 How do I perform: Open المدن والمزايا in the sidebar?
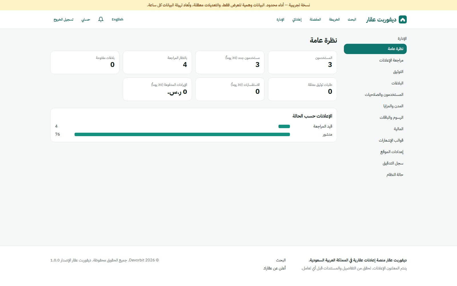tap(375, 106)
